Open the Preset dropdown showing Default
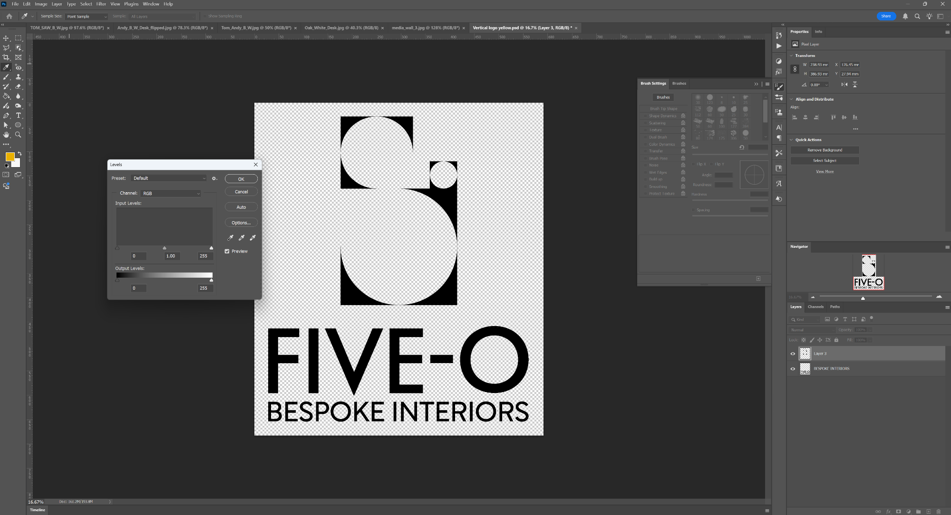Image resolution: width=951 pixels, height=515 pixels. click(x=169, y=178)
